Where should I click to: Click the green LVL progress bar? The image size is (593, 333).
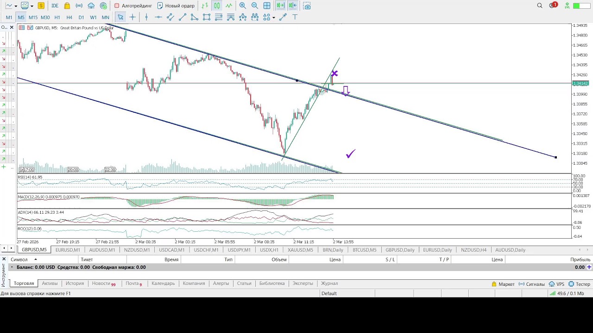(582, 6)
